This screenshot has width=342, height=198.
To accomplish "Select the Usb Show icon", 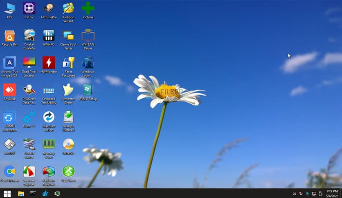I will click(x=68, y=174).
